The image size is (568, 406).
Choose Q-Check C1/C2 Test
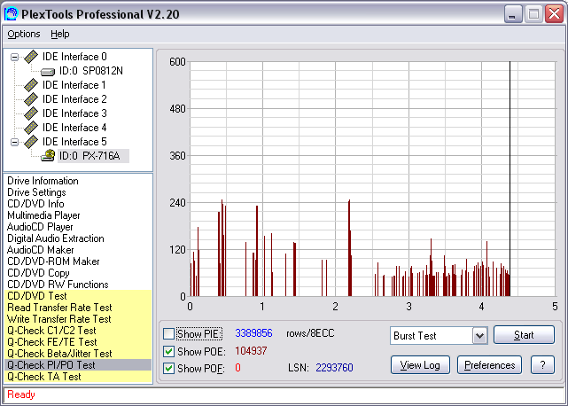[x=78, y=331]
